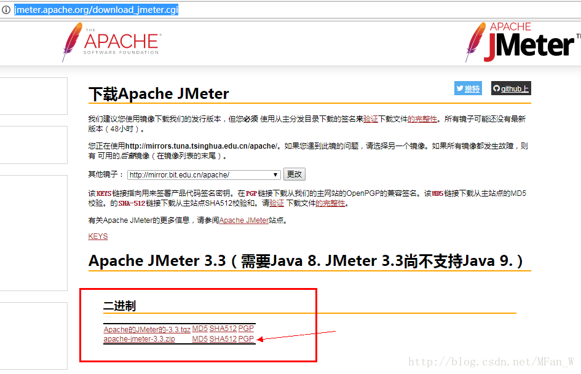Open the Apache JMeter site link

(244, 220)
